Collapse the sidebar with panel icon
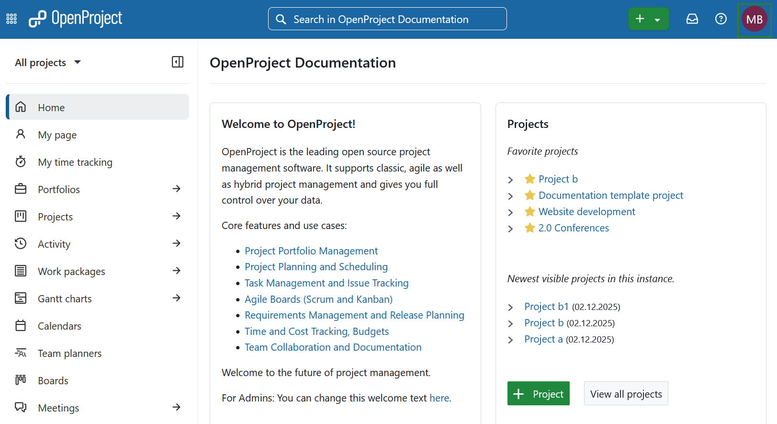This screenshot has width=777, height=424. coord(178,62)
